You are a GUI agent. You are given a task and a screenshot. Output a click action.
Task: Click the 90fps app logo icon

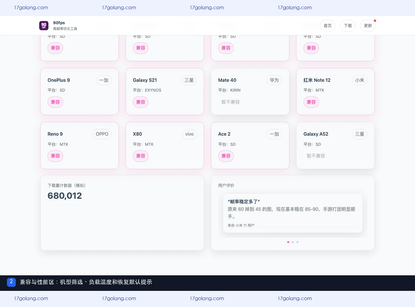(44, 26)
